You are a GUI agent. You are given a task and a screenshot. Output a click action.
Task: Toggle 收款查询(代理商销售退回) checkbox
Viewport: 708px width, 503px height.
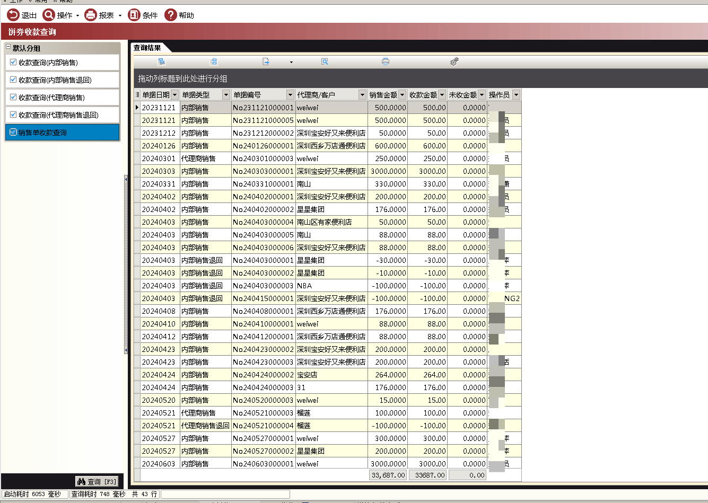click(13, 114)
